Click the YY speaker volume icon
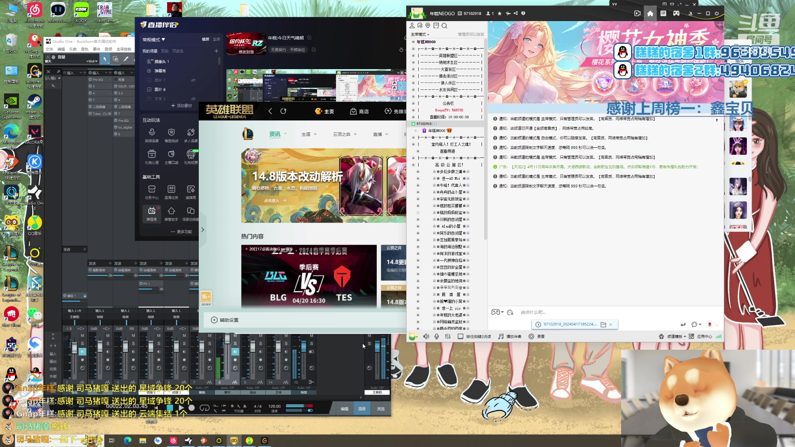The image size is (795, 447). pyautogui.click(x=426, y=336)
